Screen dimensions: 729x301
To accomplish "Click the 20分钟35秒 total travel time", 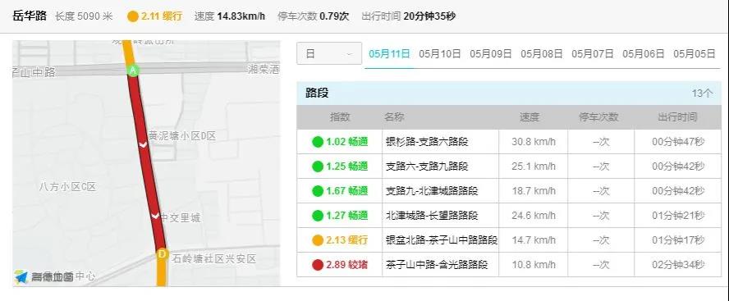I will click(429, 16).
